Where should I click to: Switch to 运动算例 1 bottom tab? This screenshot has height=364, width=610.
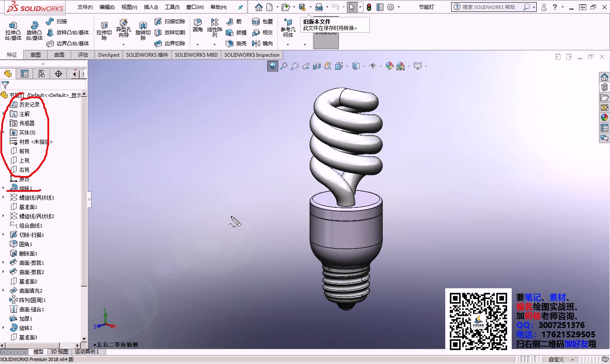click(x=87, y=352)
